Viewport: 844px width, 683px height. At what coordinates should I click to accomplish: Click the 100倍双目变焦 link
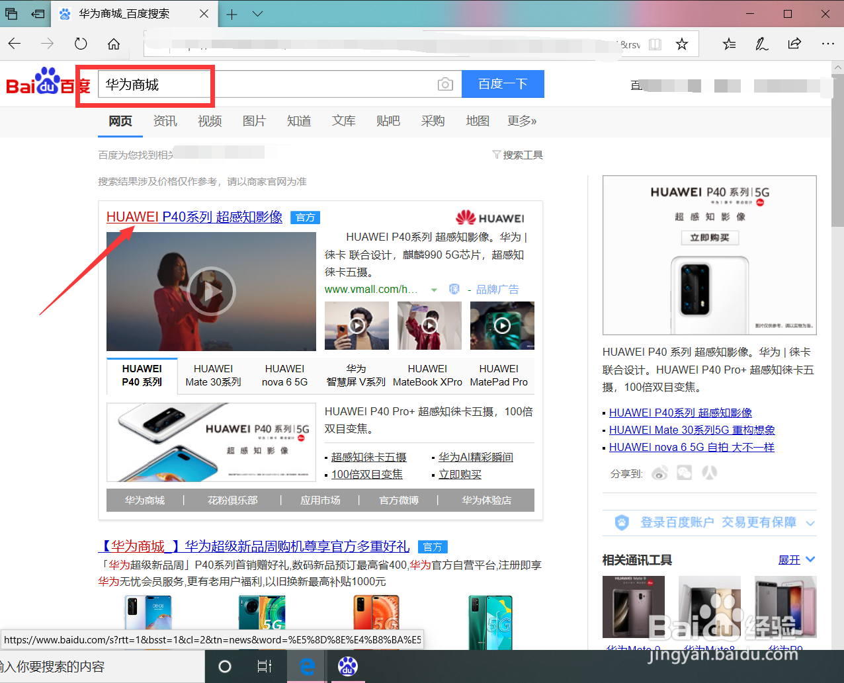367,474
